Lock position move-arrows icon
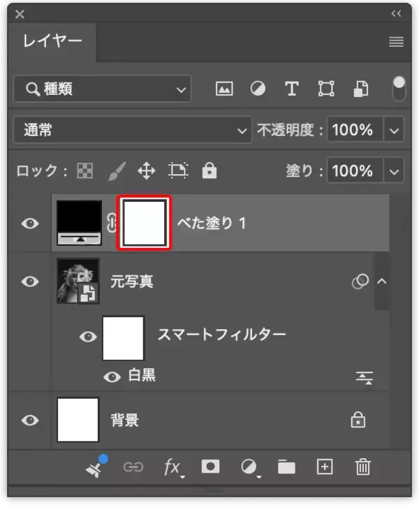This screenshot has height=507, width=419. point(147,170)
